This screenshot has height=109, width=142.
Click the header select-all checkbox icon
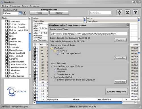point(35,45)
